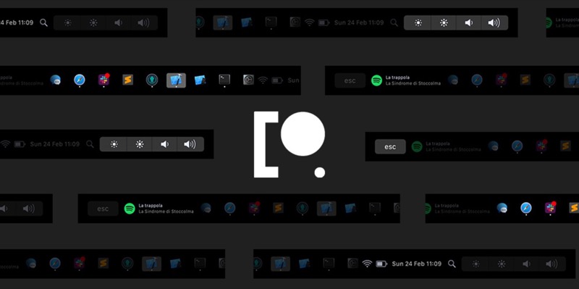Click the white bracket of the center logo
The image size is (579, 289).
pyautogui.click(x=266, y=145)
